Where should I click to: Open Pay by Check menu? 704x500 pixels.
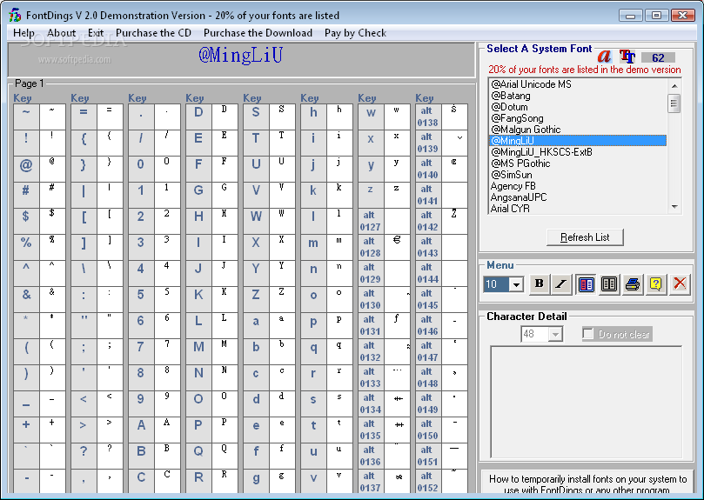point(356,33)
